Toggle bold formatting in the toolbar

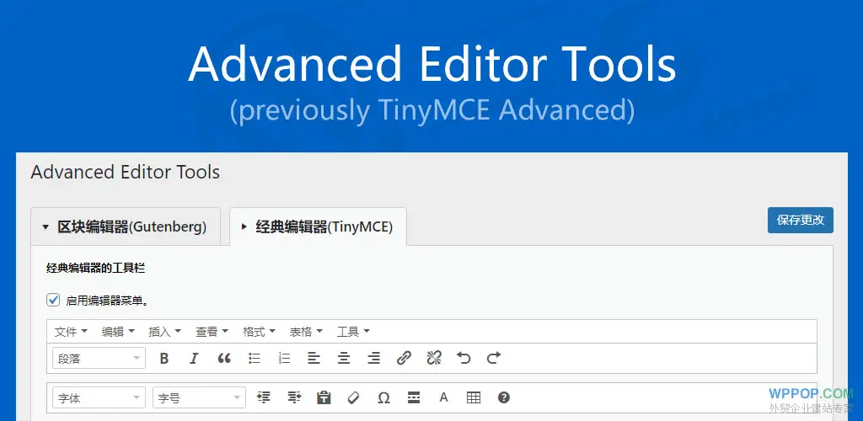pos(164,358)
